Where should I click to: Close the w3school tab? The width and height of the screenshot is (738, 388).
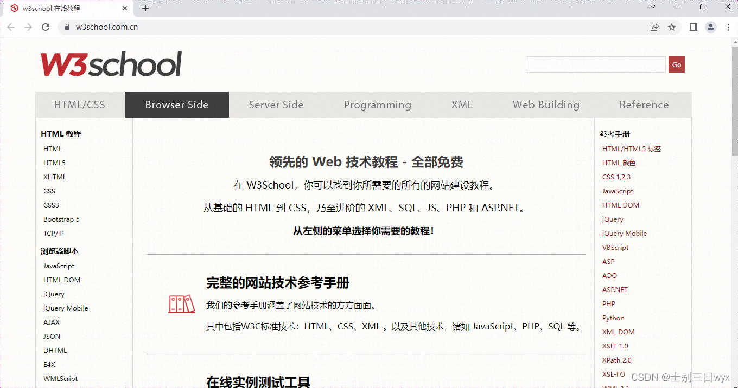(125, 8)
